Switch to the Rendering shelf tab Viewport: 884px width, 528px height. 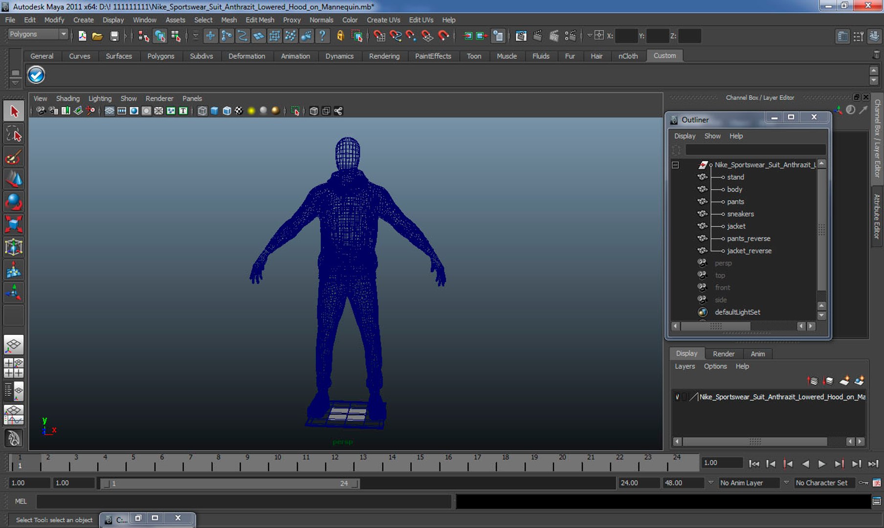pos(384,56)
